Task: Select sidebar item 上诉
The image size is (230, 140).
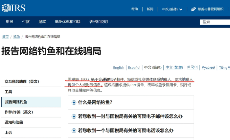Action: coord(31,132)
